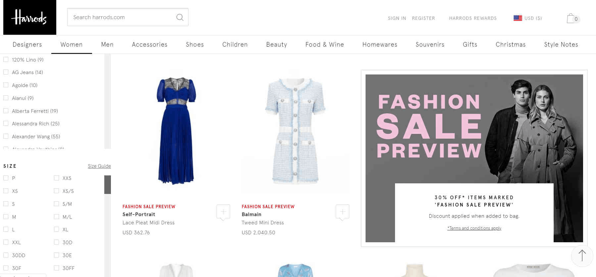Screen dimensions: 596x277
Task: Tick size L checkbox
Action: point(6,229)
